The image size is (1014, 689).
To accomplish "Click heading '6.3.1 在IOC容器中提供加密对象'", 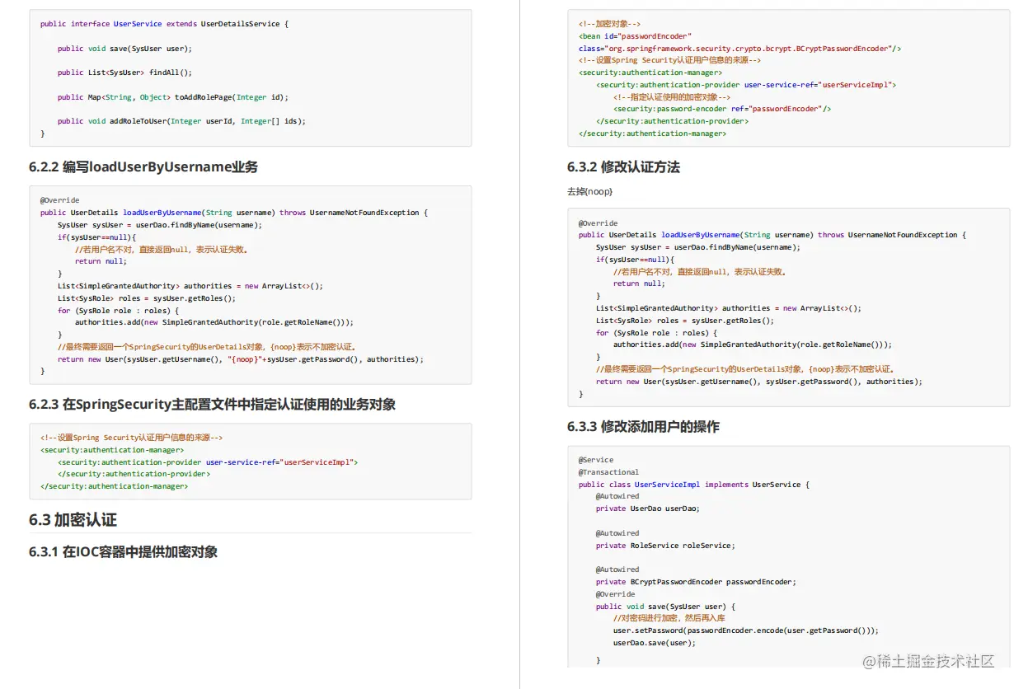I will 124,552.
